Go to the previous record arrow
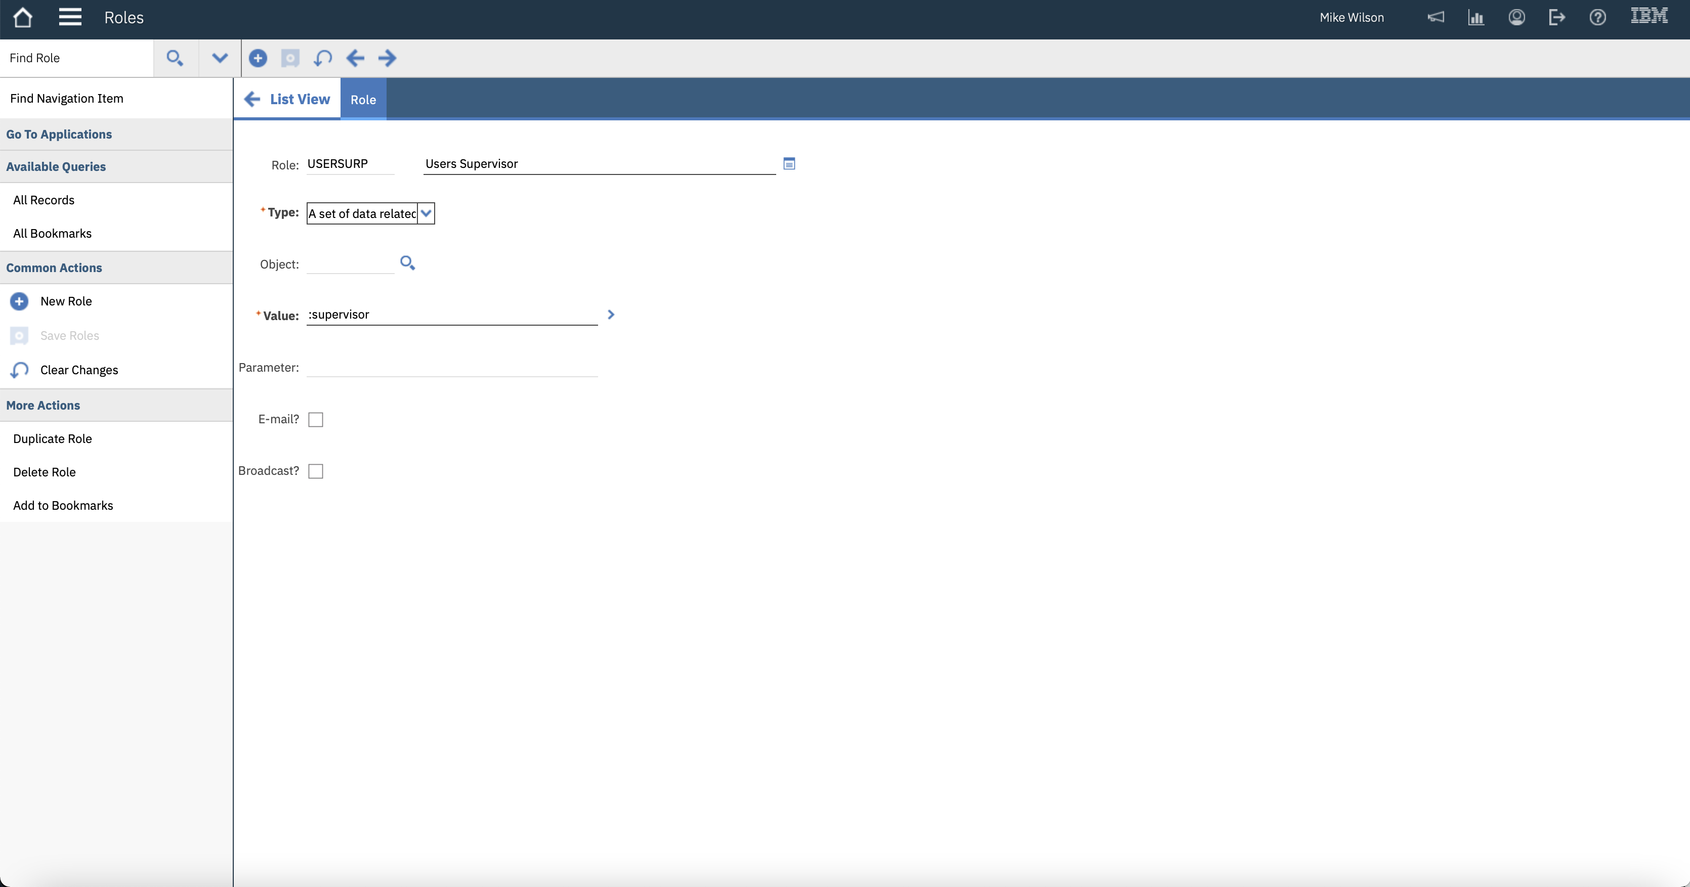The image size is (1690, 887). pos(355,58)
